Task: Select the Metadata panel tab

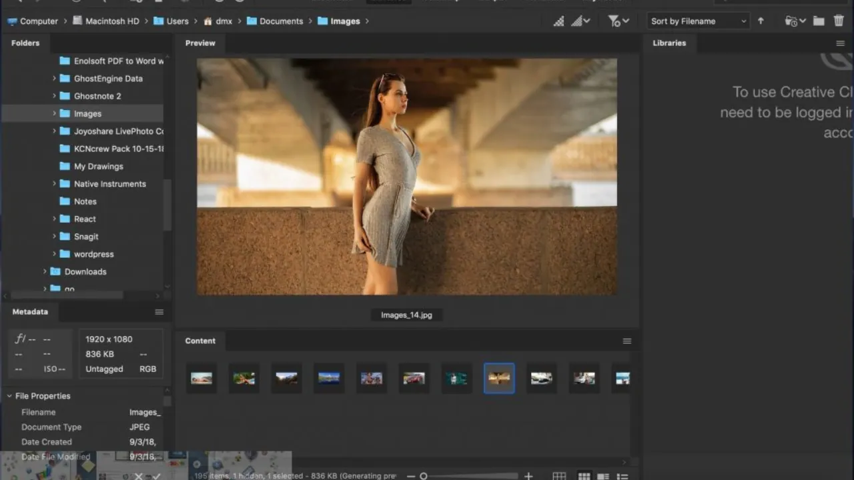Action: point(30,312)
